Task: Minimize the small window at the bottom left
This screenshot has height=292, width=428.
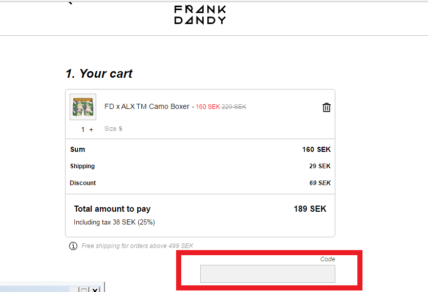Action: click(x=74, y=290)
